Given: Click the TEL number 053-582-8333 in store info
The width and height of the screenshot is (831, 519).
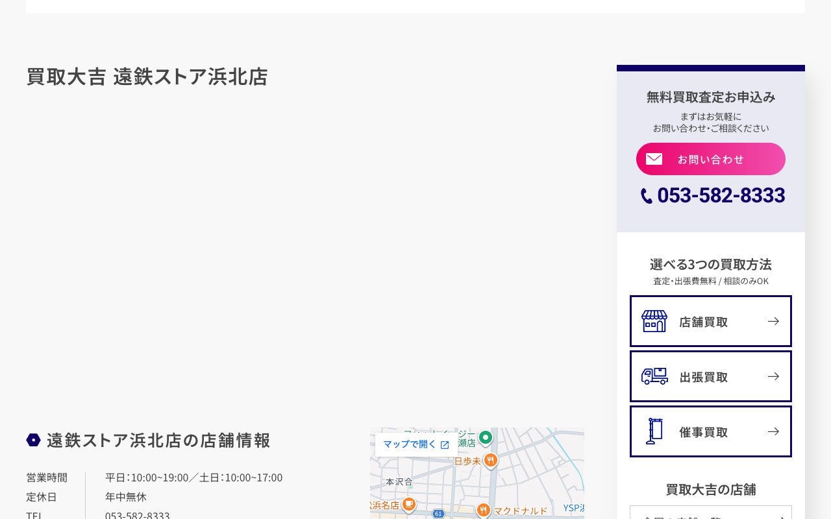Looking at the screenshot, I should point(138,515).
